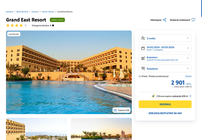
Task: Click the yellow REZERWUJ button
Action: [165, 104]
